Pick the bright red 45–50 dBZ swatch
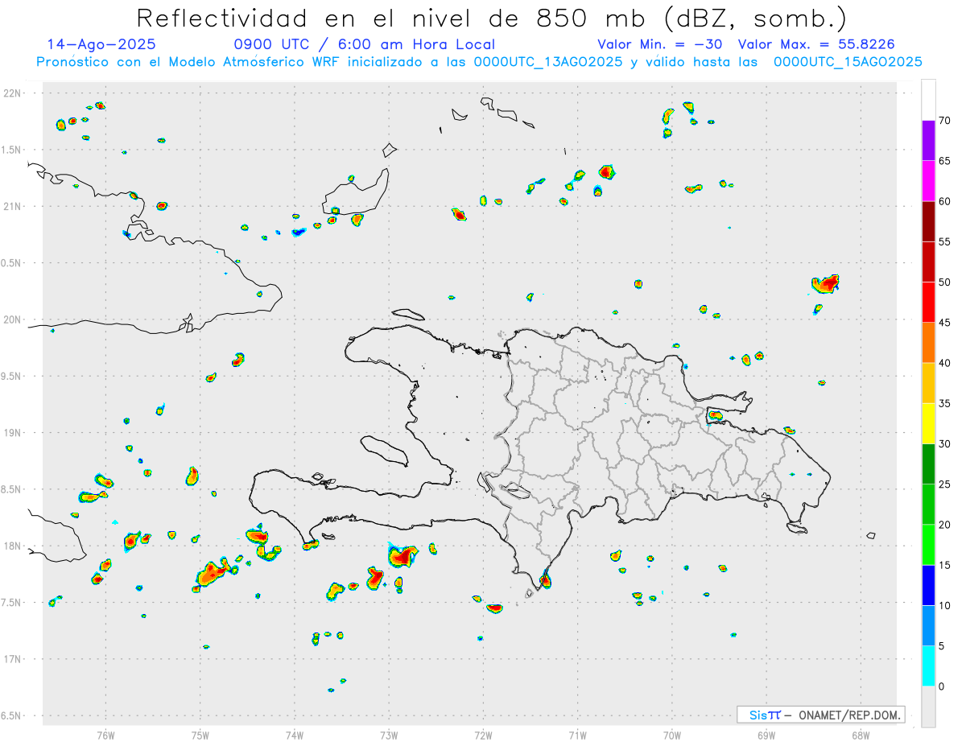Image resolution: width=966 pixels, height=746 pixels. [928, 303]
